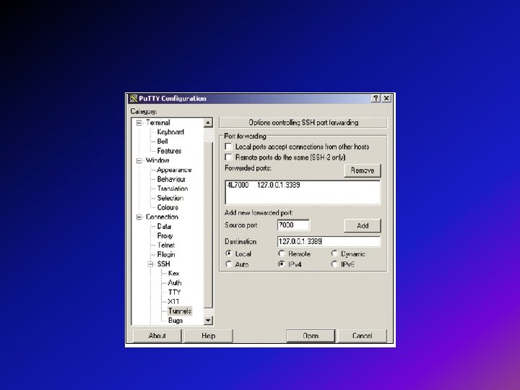Image resolution: width=520 pixels, height=390 pixels.
Task: Open the Data category
Action: click(x=164, y=226)
